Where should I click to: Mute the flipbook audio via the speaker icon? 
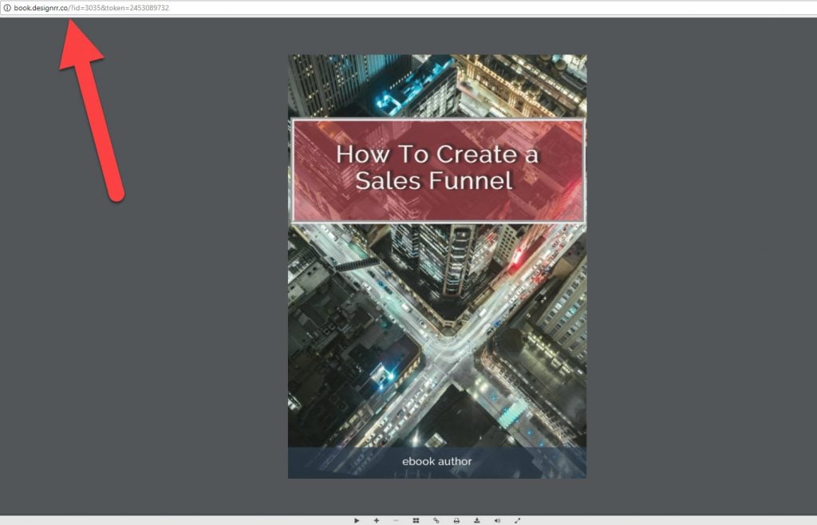click(495, 519)
